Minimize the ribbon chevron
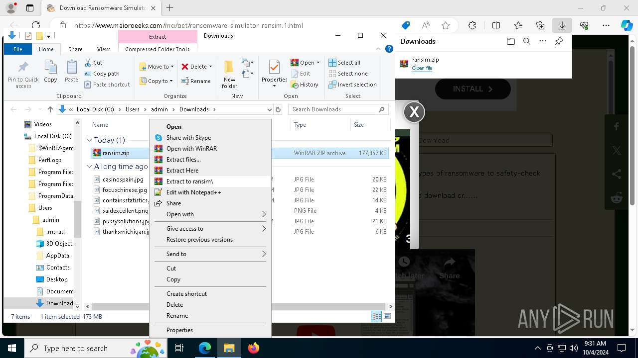This screenshot has height=358, width=638. click(378, 49)
